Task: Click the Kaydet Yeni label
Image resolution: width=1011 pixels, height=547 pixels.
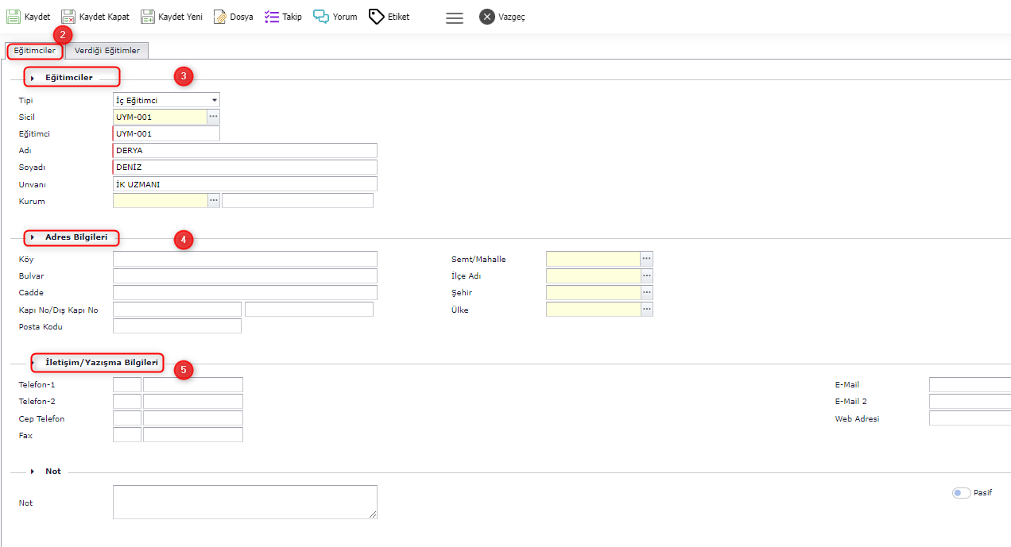Action: (180, 17)
